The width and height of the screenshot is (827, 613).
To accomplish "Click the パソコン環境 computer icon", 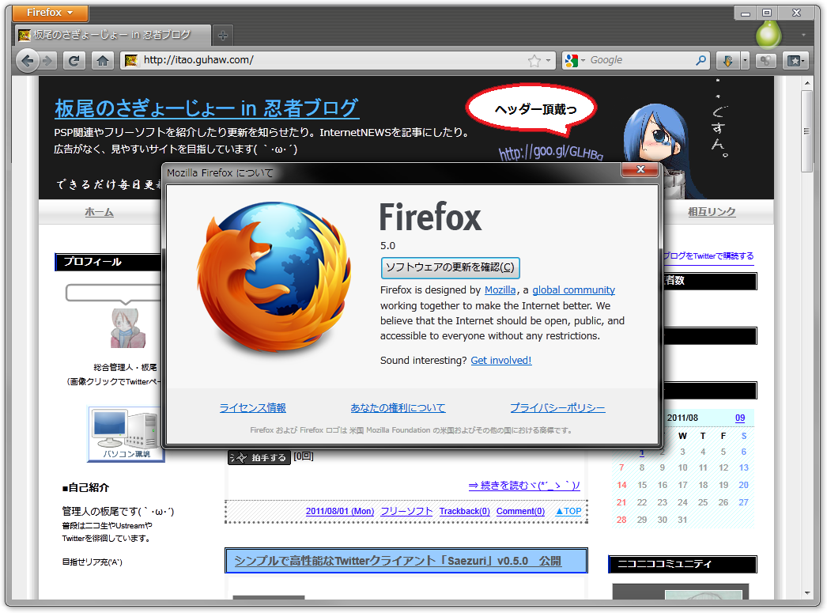I will (126, 434).
